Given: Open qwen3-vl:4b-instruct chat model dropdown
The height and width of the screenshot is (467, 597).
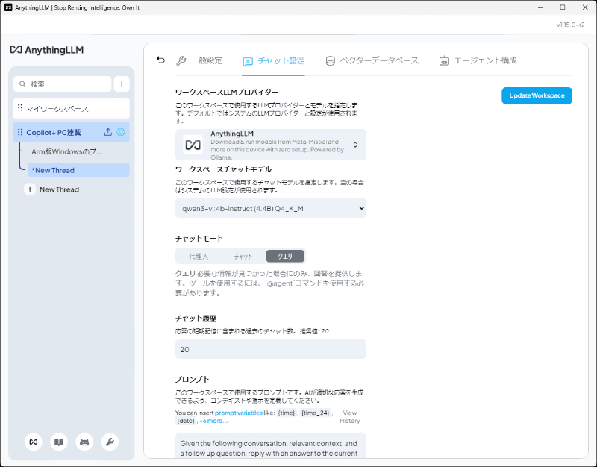Looking at the screenshot, I should coord(271,208).
